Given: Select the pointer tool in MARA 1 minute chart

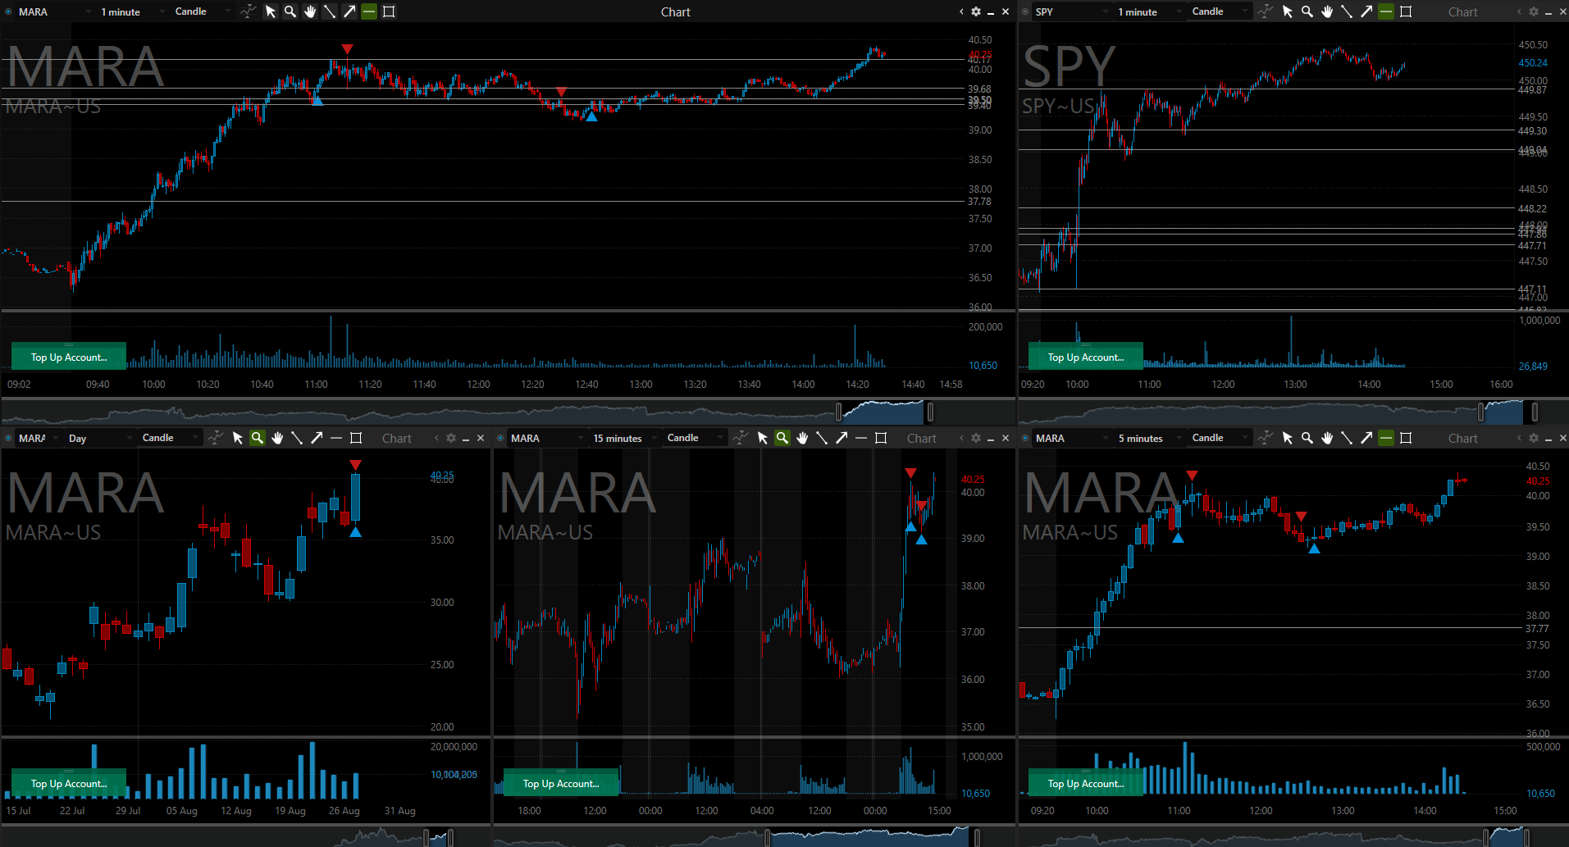Looking at the screenshot, I should (271, 11).
